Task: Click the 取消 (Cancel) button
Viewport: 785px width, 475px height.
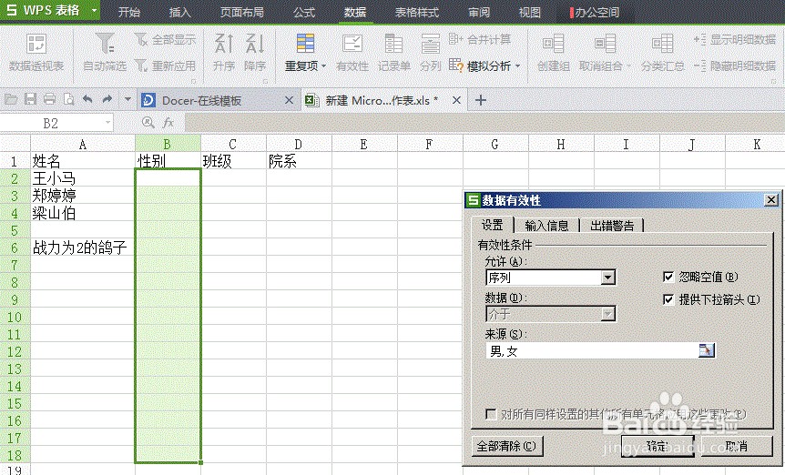Action: pyautogui.click(x=737, y=446)
